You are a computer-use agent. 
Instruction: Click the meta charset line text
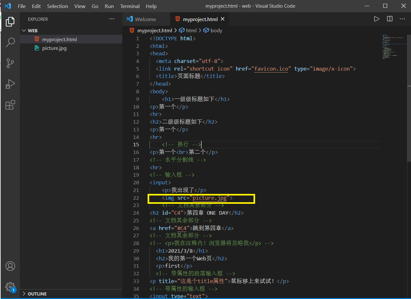189,61
